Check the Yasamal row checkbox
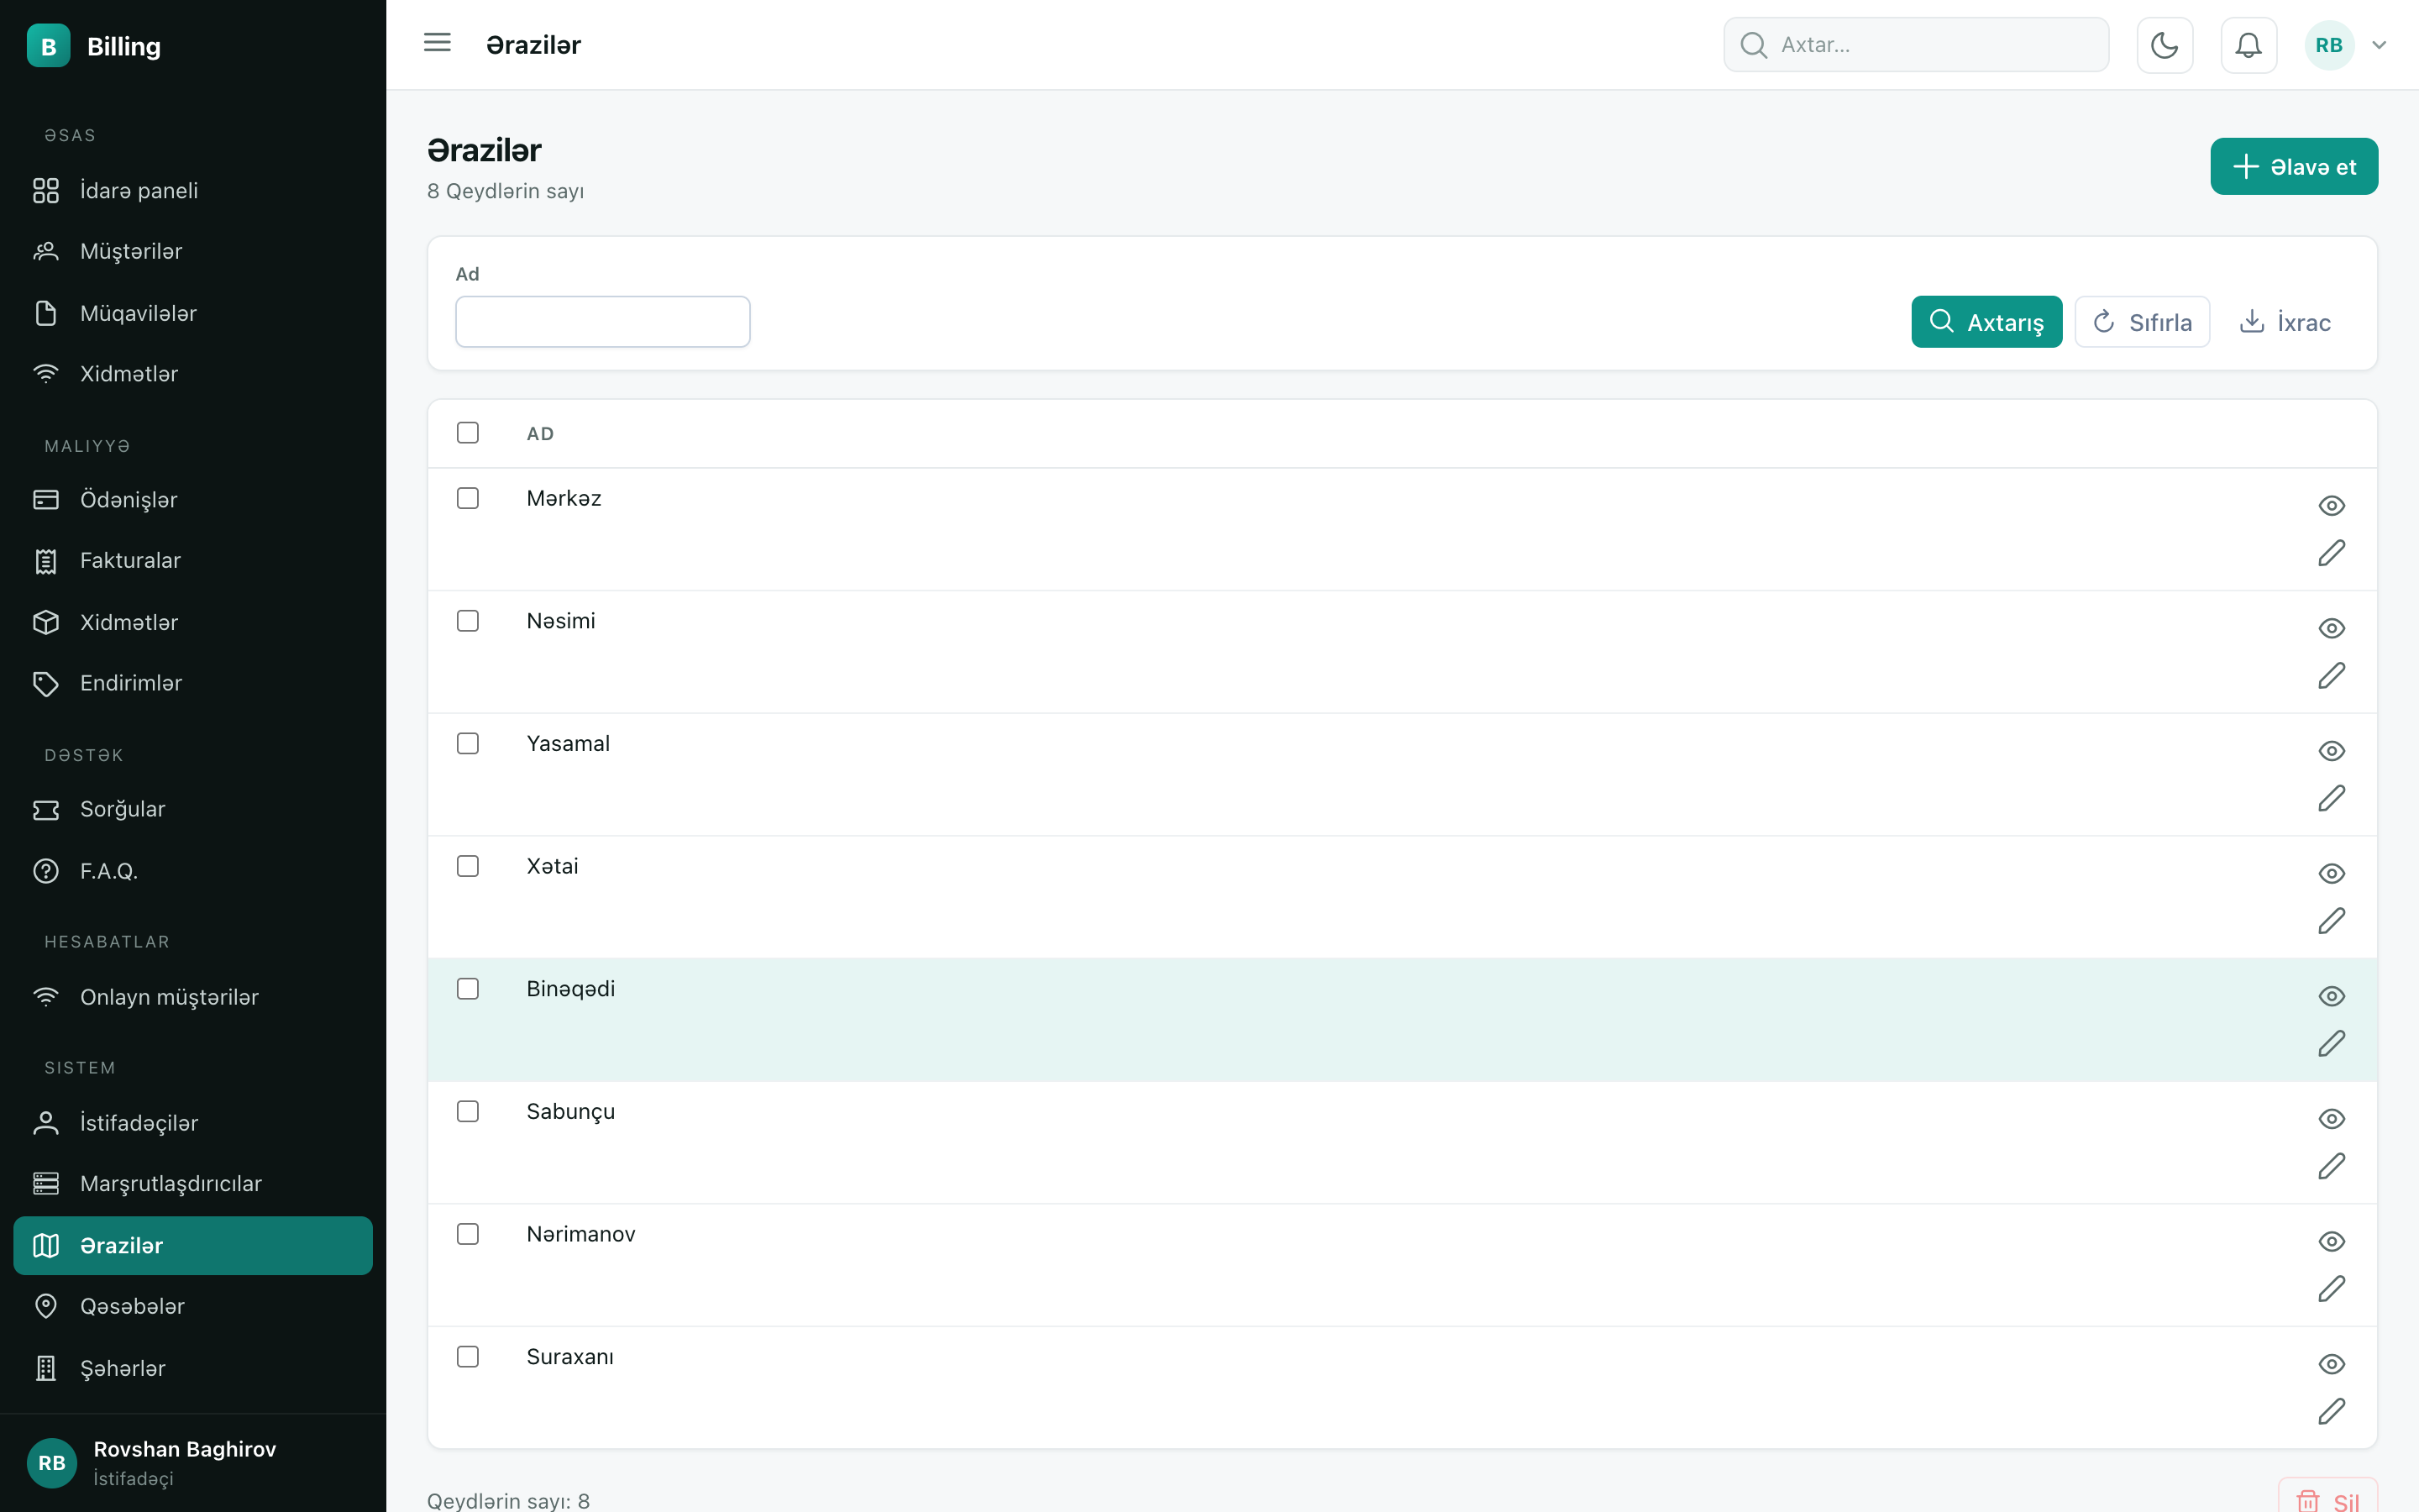The width and height of the screenshot is (2419, 1512). pos(468,744)
